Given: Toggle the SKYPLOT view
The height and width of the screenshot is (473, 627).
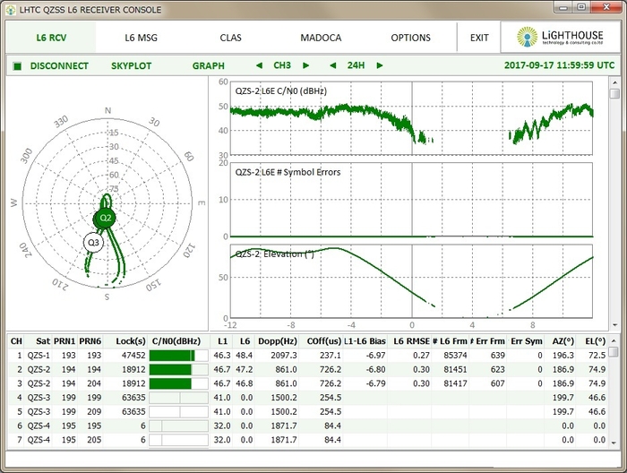Looking at the screenshot, I should pyautogui.click(x=132, y=65).
